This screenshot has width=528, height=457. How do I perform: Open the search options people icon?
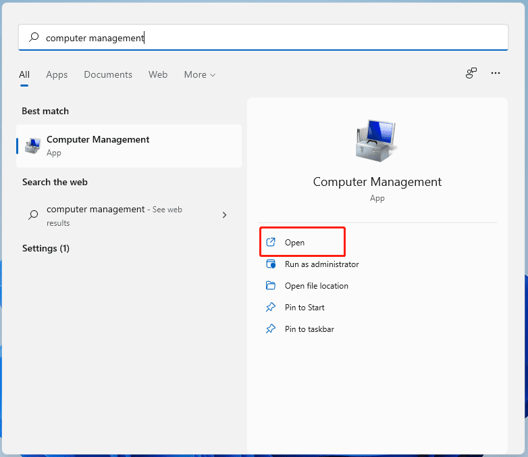pos(471,74)
